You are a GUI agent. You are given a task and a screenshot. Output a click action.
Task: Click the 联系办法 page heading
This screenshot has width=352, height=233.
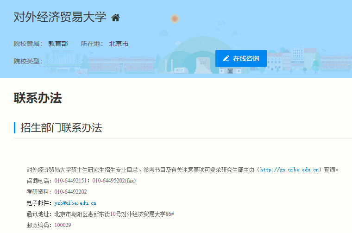point(38,98)
